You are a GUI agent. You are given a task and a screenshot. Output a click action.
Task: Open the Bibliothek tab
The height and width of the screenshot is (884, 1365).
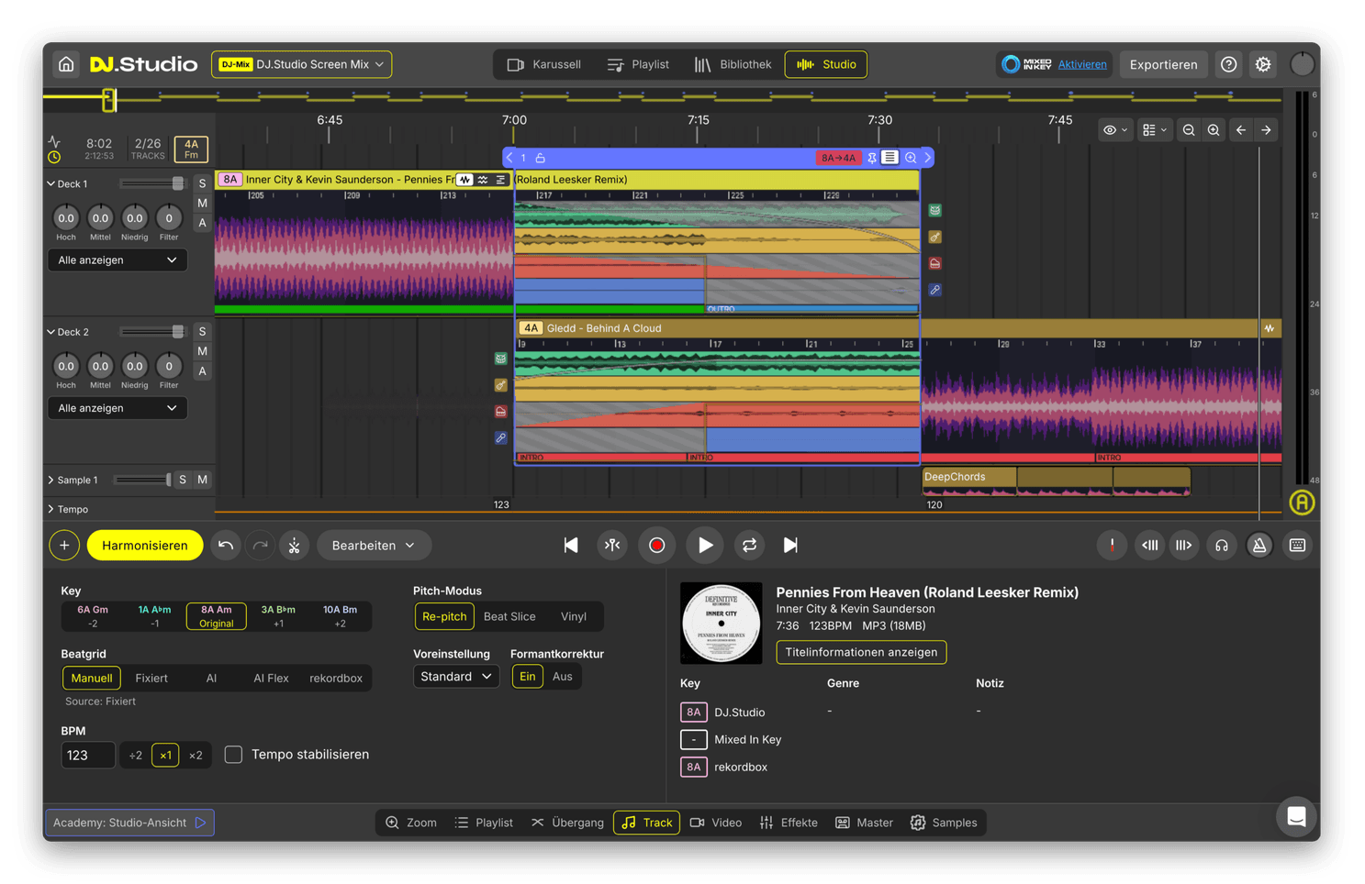point(733,64)
